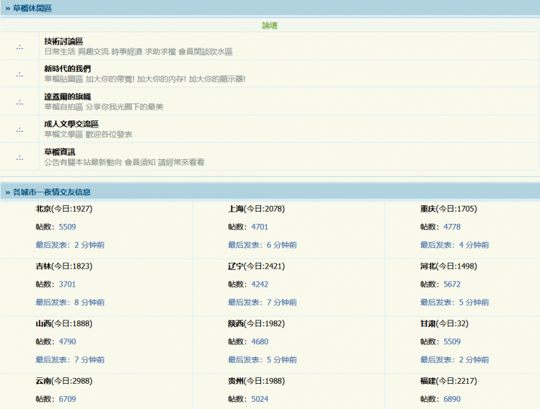
Task: Open 吉林 last post '8 分钟前'
Action: [89, 302]
